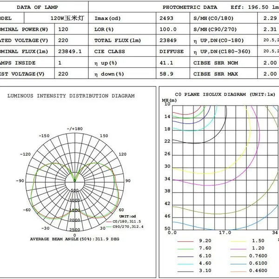The height and width of the screenshot is (279, 279).
Task: Select the 'S/MH(C0/180)' label
Action: 213,18
